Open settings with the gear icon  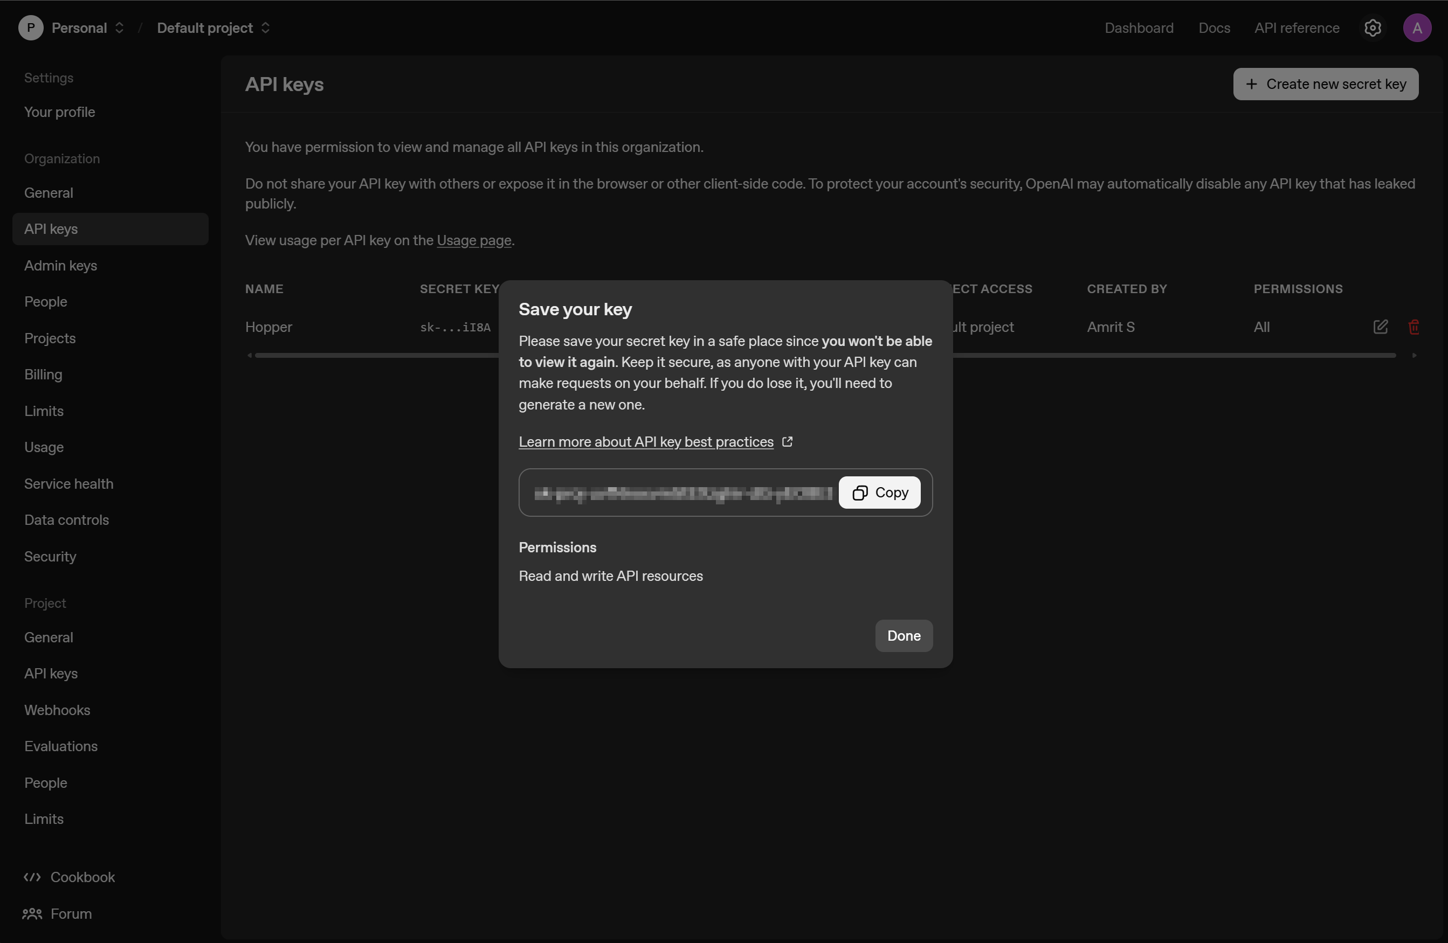1373,27
